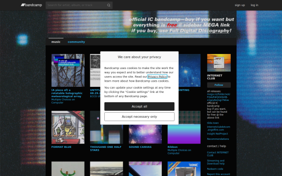Click the FORMAT BLUE title link
The image size is (282, 176).
(x=61, y=147)
